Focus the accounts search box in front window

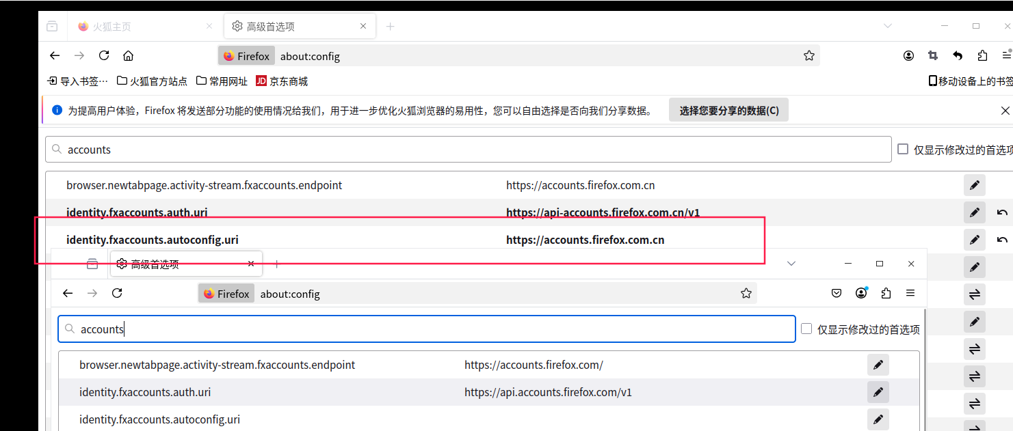(427, 329)
